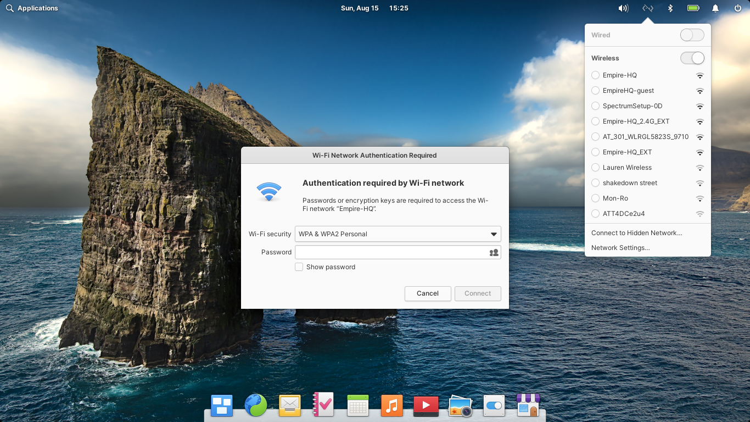Click the dialog title bar text

tap(374, 156)
